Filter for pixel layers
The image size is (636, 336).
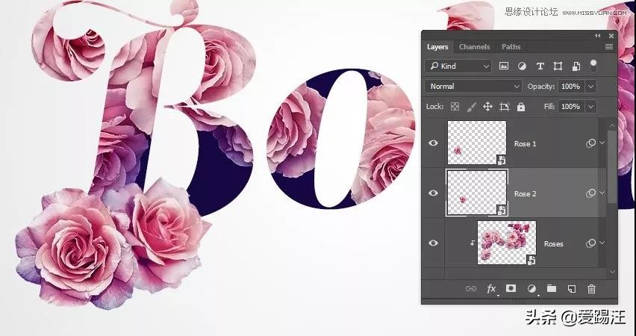[503, 66]
